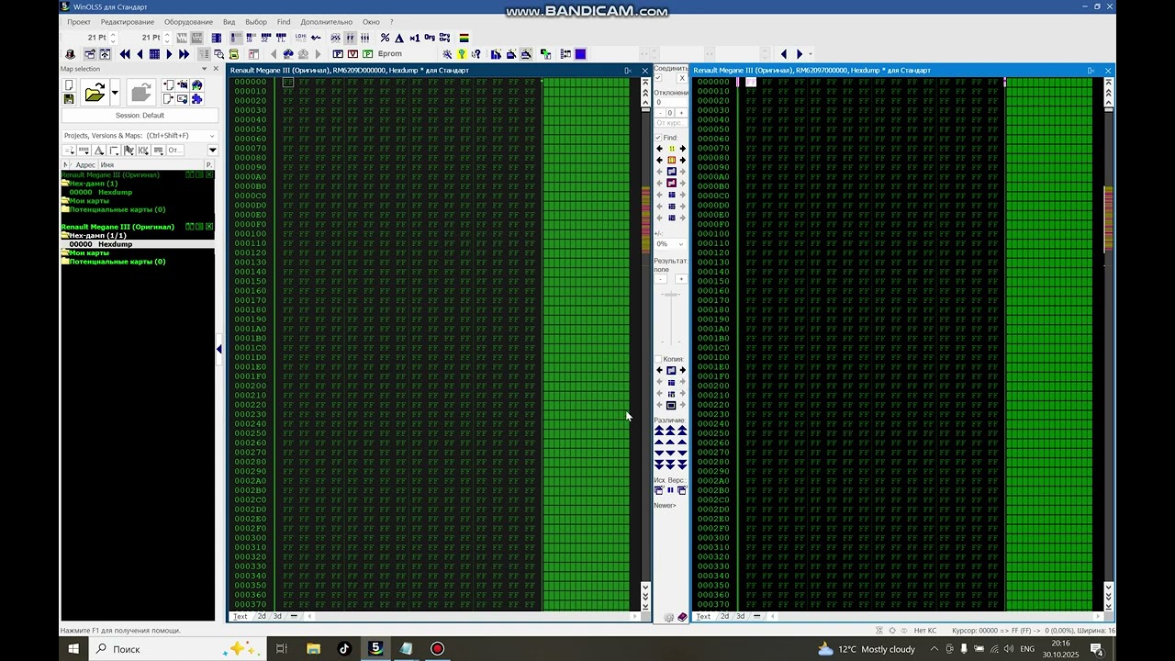Click the F boxed icon before Eprom

click(338, 54)
